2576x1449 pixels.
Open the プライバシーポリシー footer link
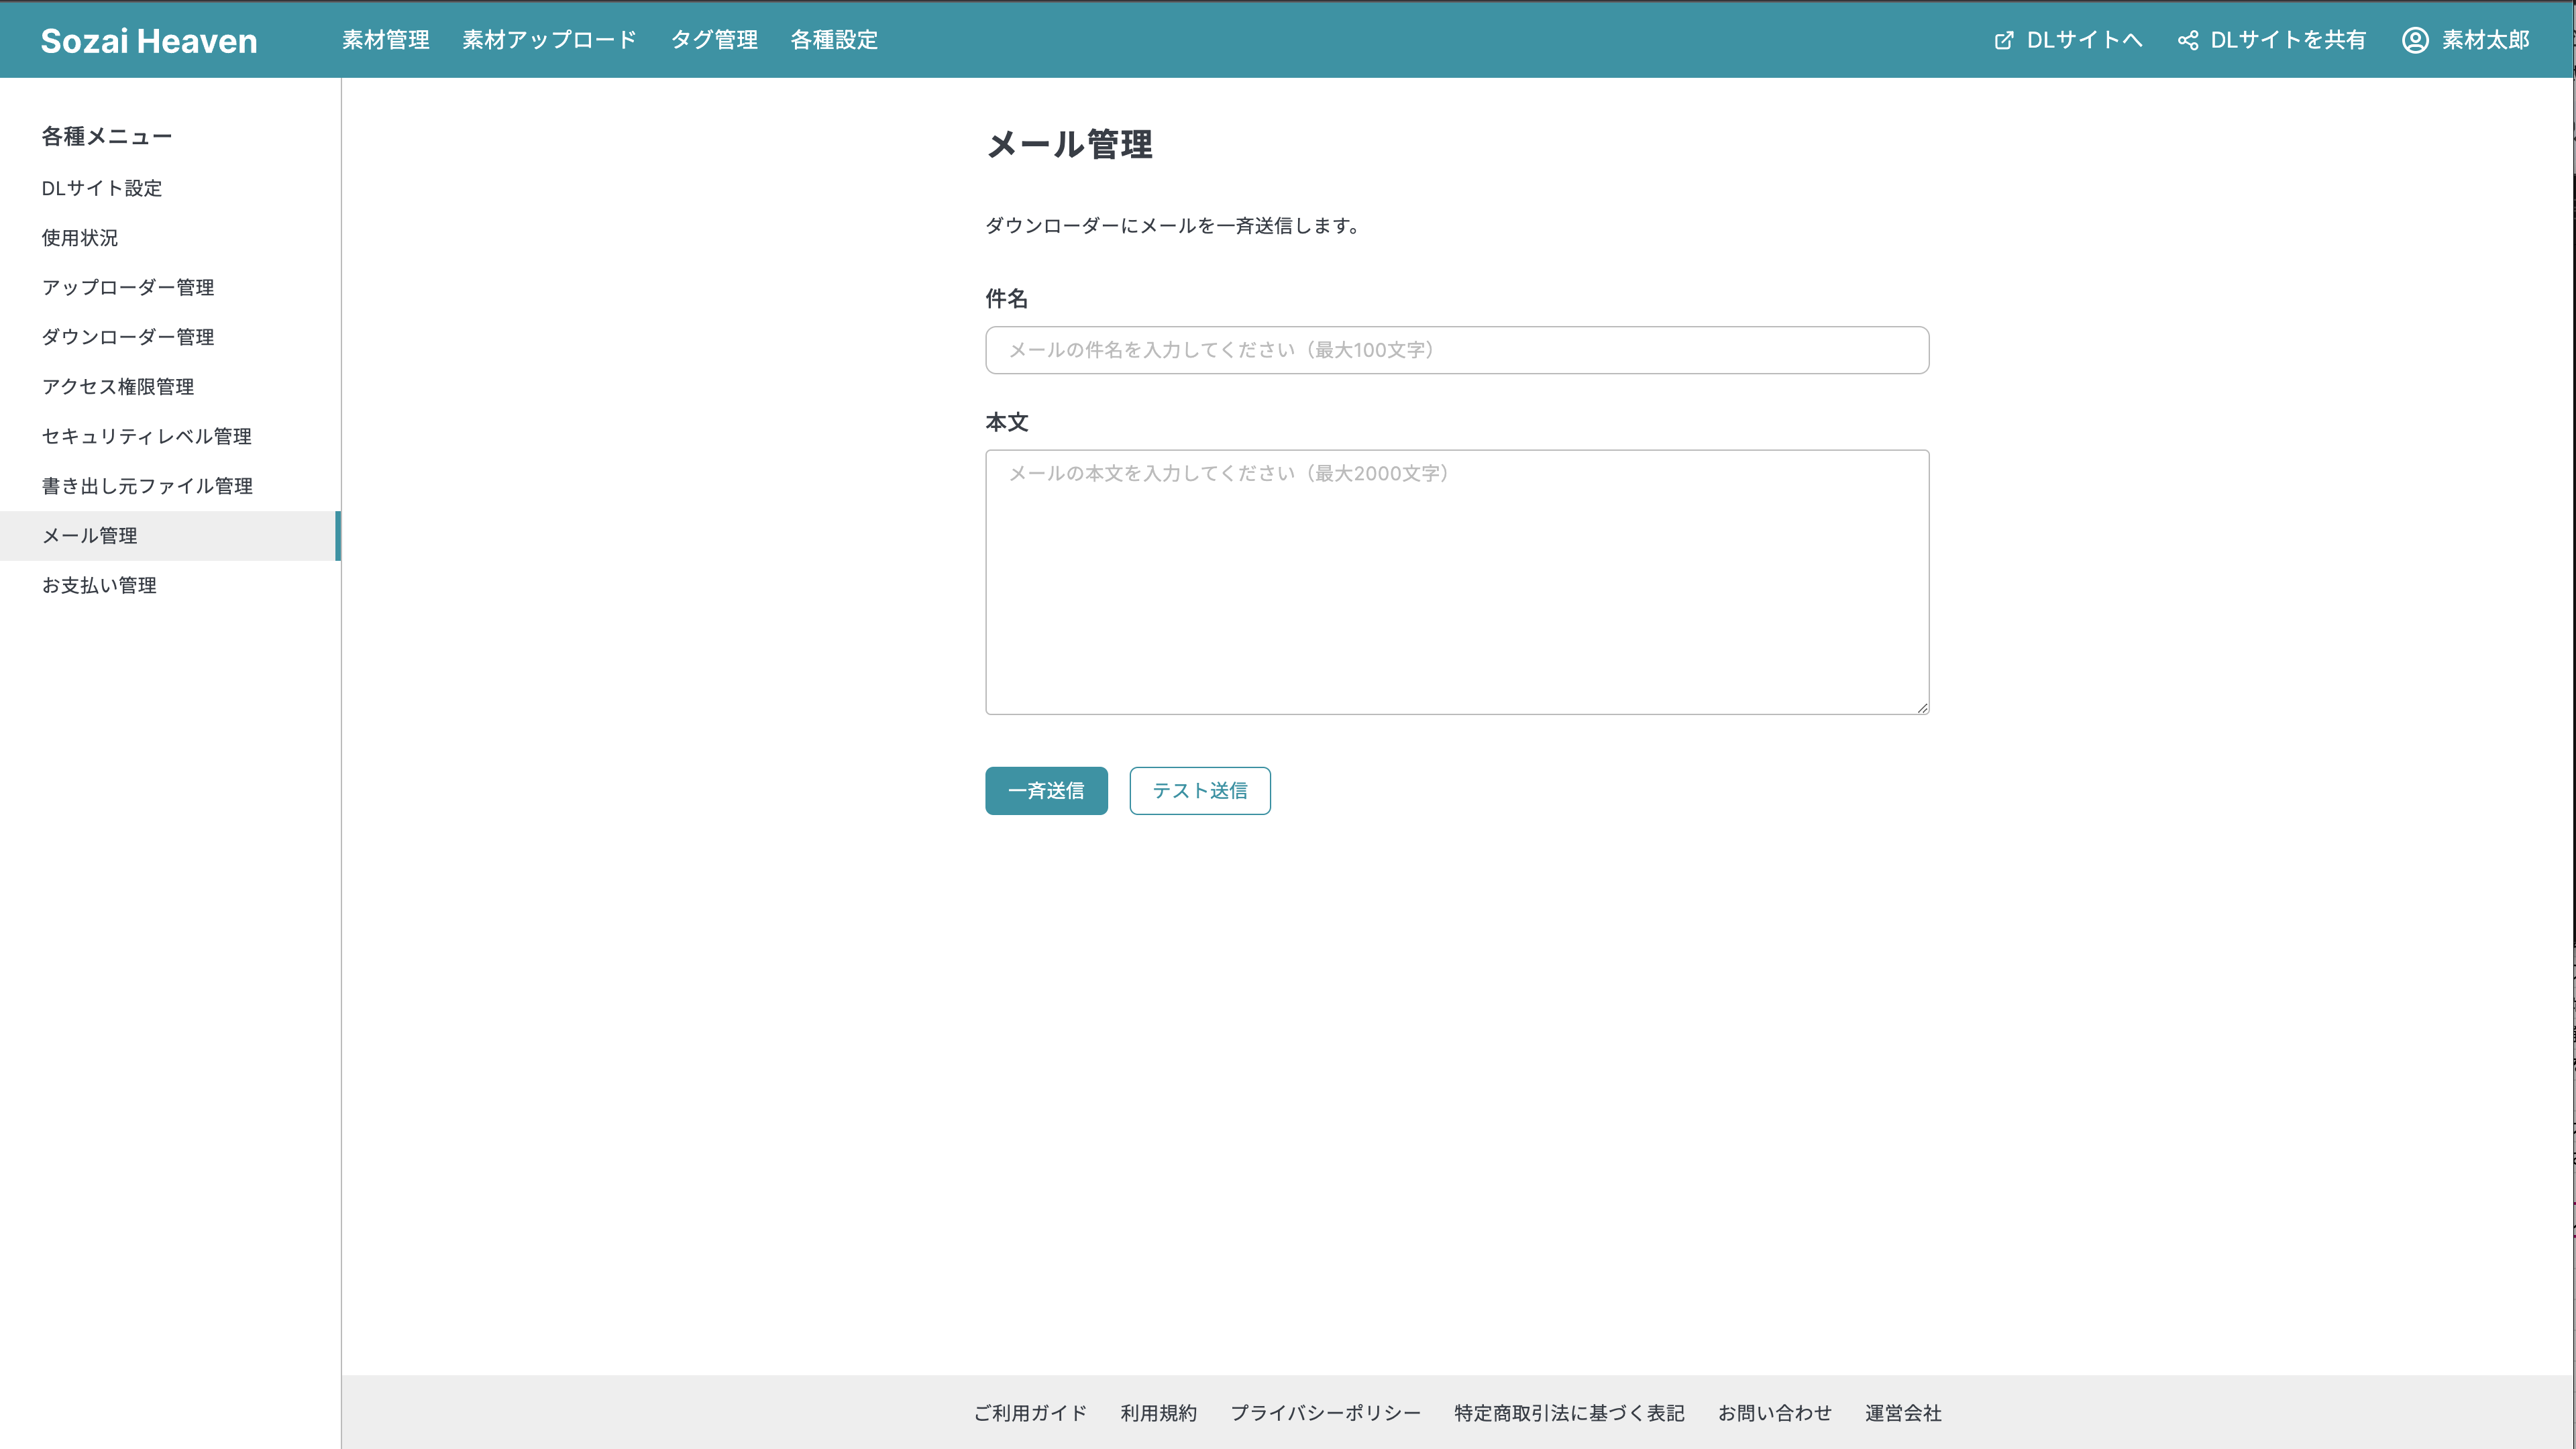[x=1325, y=1413]
